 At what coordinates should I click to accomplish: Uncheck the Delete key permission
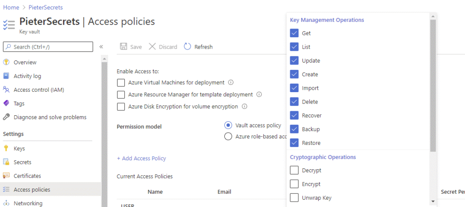coord(294,102)
